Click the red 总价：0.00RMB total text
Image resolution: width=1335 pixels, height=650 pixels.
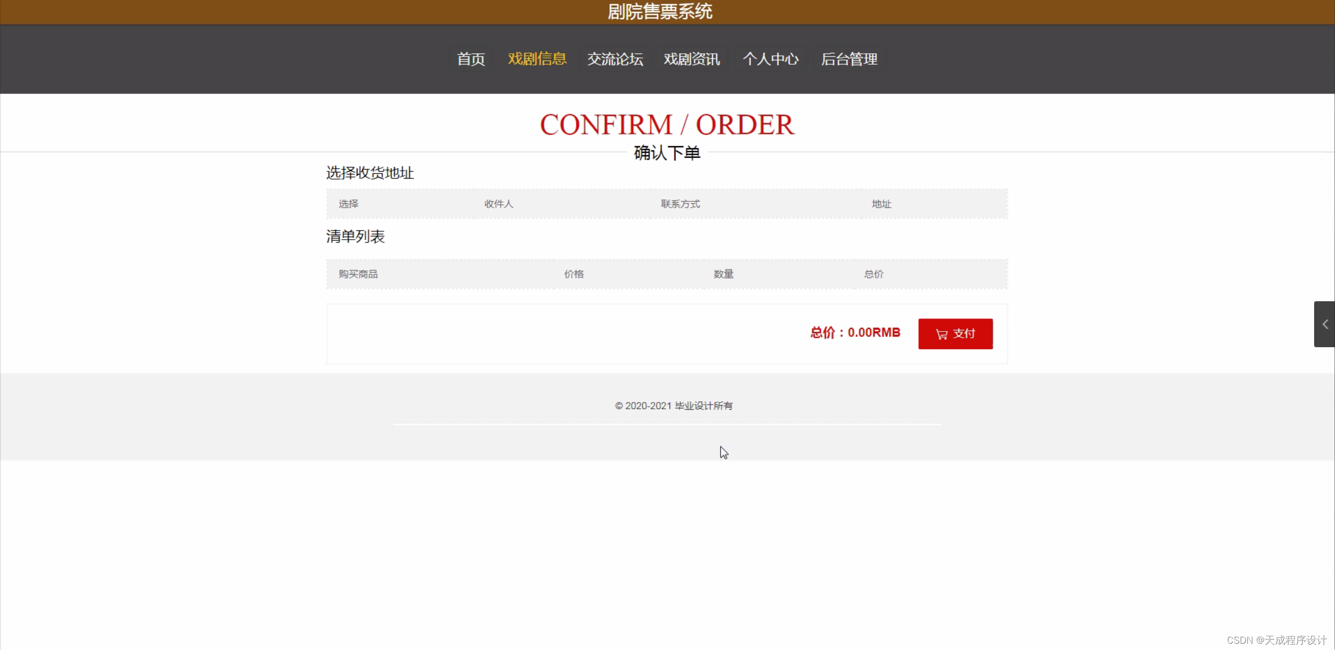click(x=855, y=333)
